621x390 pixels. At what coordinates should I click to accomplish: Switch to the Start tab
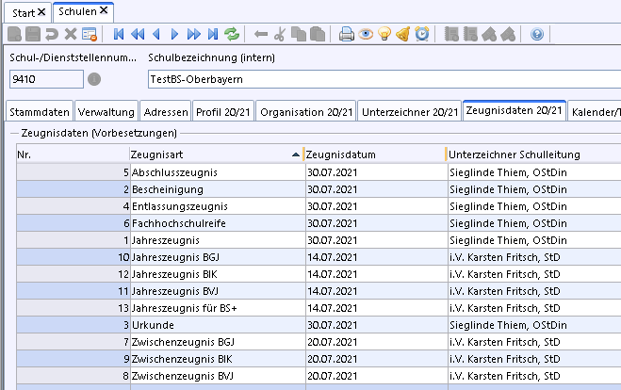(24, 13)
